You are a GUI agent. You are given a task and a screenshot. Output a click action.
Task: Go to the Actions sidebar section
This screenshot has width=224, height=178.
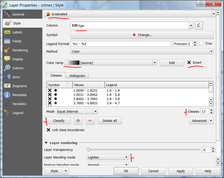coord(18,68)
